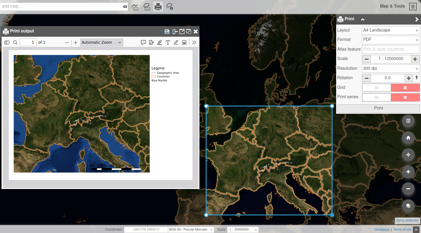Choose the add text annotation tool
The image size is (421, 233).
pyautogui.click(x=168, y=42)
